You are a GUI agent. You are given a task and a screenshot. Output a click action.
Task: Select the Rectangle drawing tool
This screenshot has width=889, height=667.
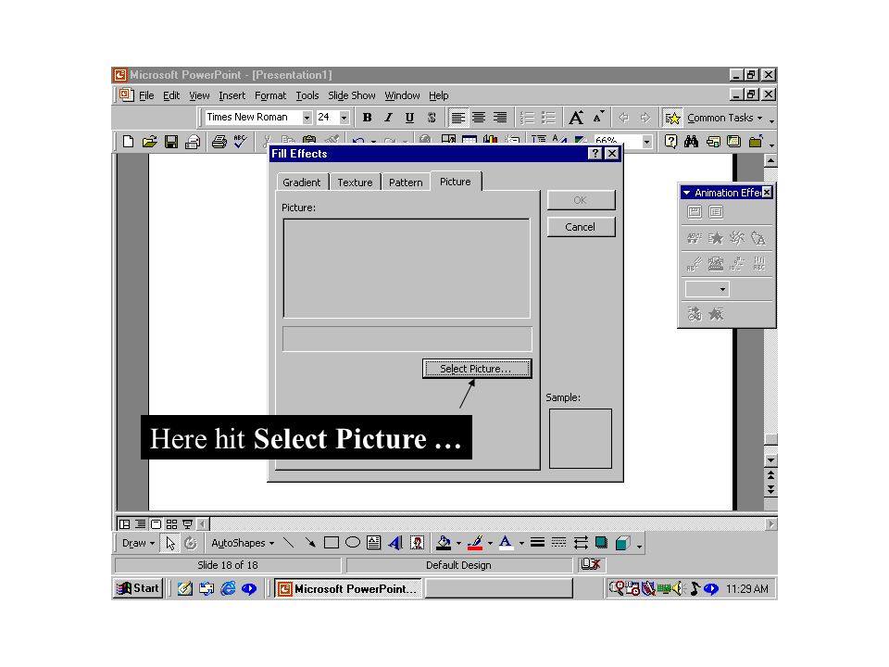click(332, 543)
